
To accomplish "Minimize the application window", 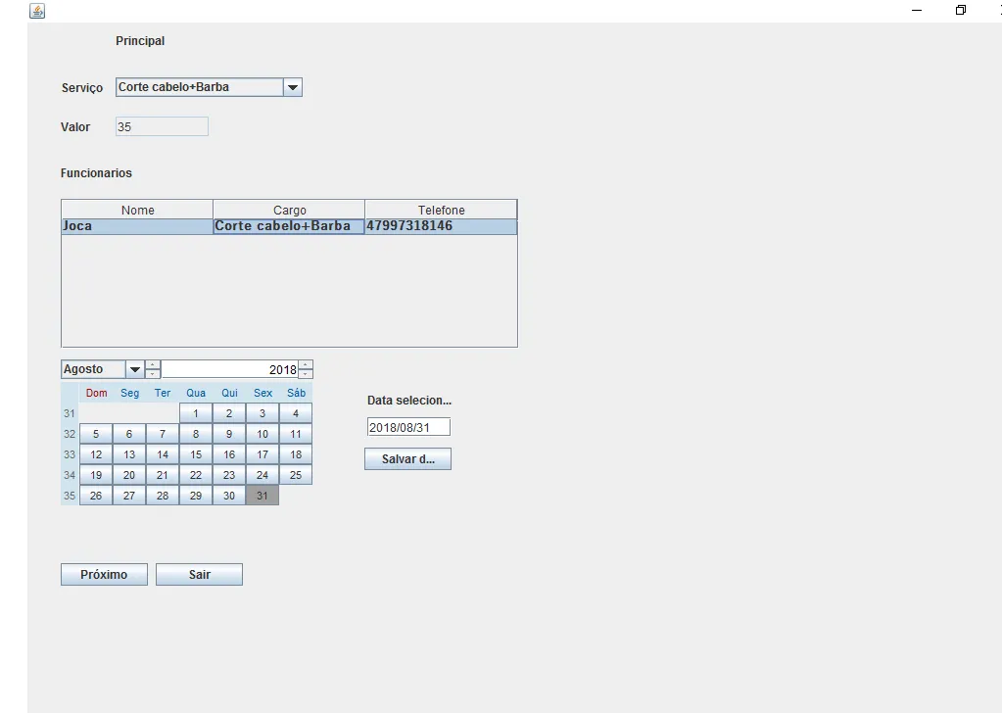I will [x=917, y=10].
